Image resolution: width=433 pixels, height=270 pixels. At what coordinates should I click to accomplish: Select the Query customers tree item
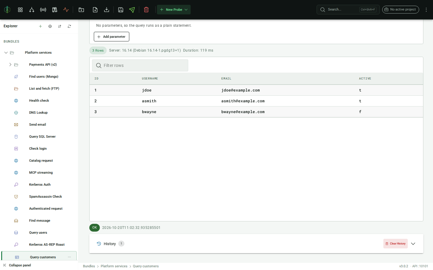pos(39,256)
